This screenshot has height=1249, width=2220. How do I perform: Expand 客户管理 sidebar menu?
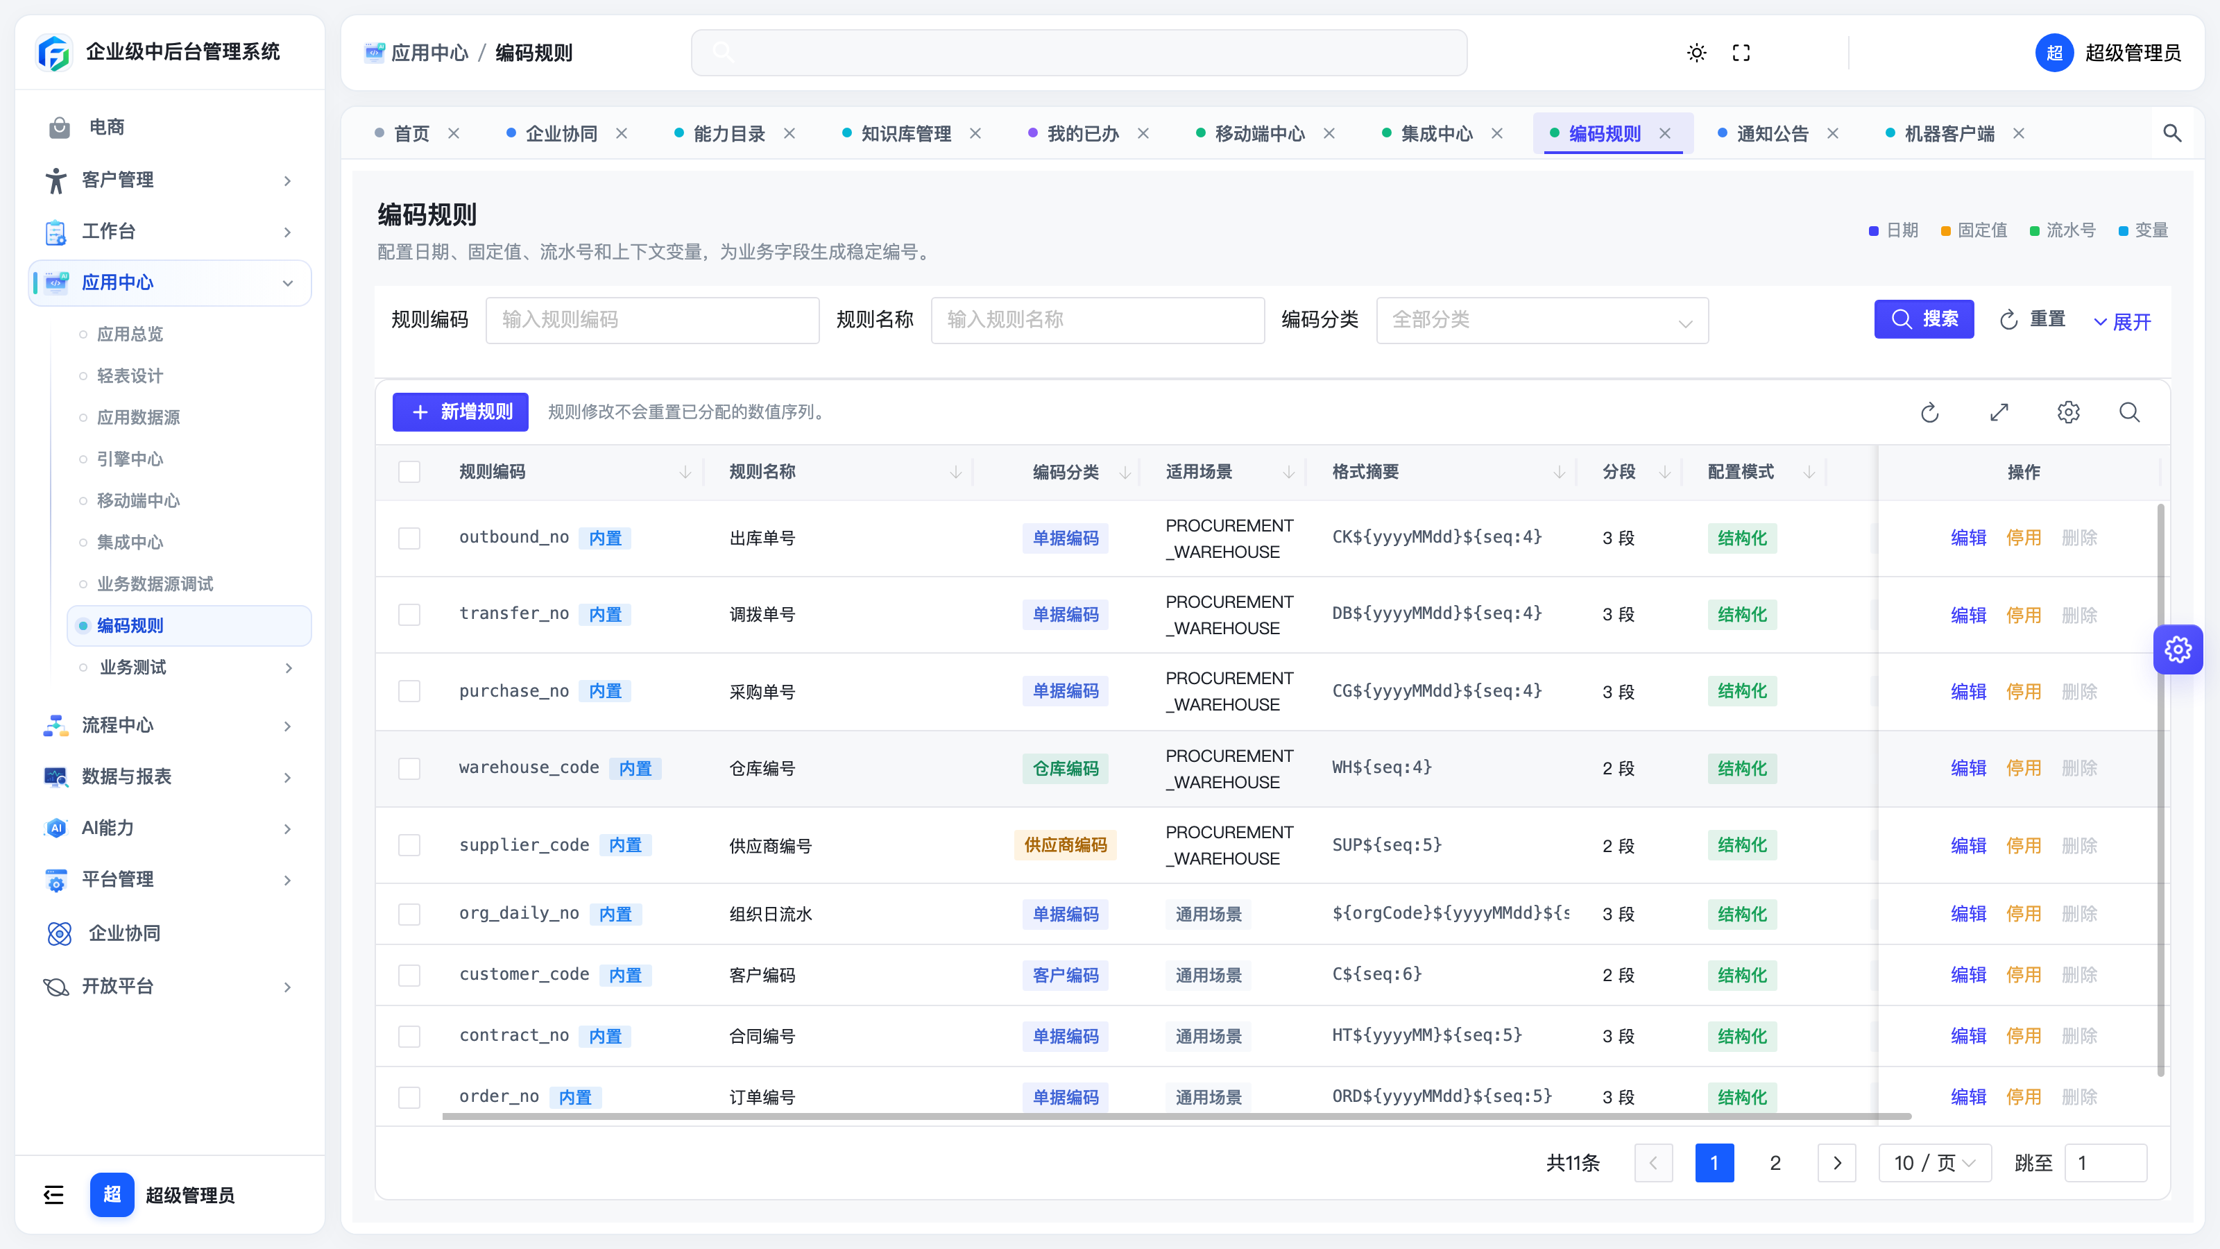coord(170,180)
